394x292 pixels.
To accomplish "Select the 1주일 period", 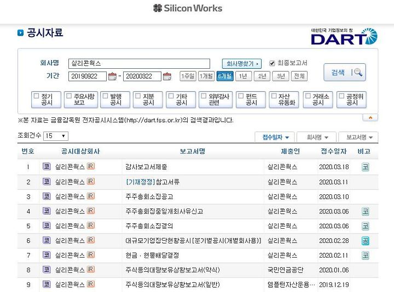I will point(188,76).
